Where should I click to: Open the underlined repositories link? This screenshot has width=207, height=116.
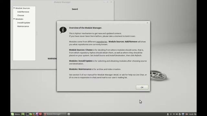[102, 42]
